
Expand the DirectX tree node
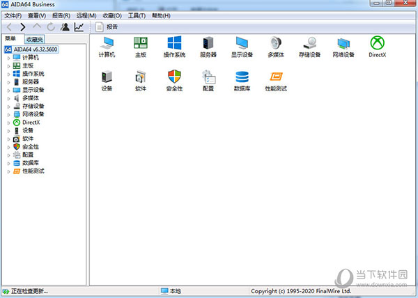point(8,123)
